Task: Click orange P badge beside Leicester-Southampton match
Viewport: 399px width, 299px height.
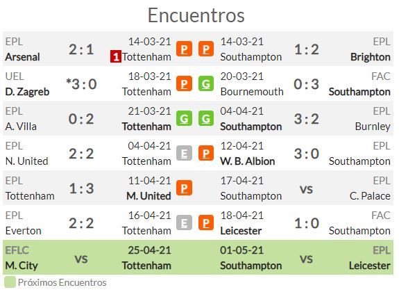Action: tap(206, 223)
